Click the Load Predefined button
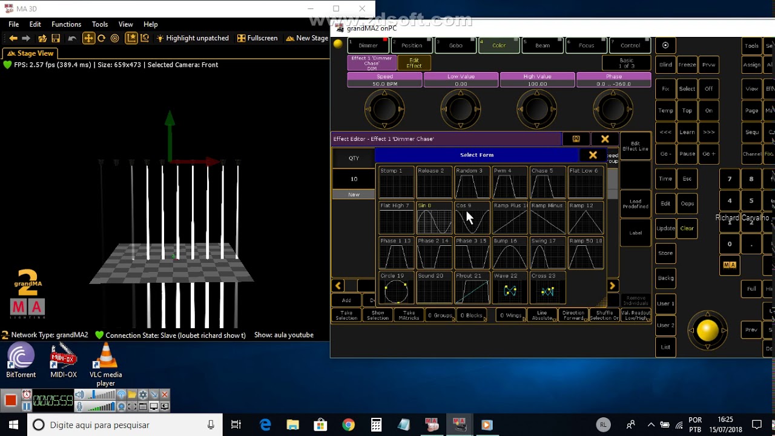775x436 pixels. 635,204
